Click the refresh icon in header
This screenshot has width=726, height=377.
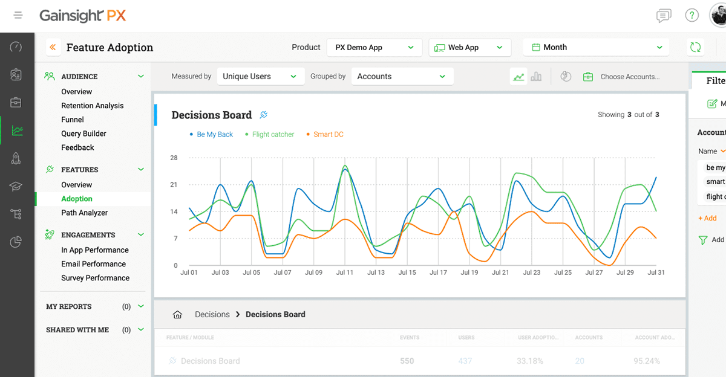click(696, 47)
